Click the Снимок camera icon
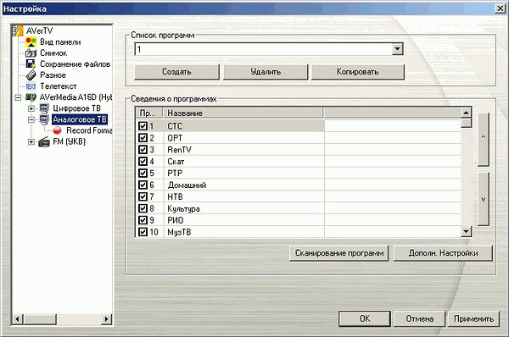Viewport: 509px width, 337px height. [x=31, y=52]
